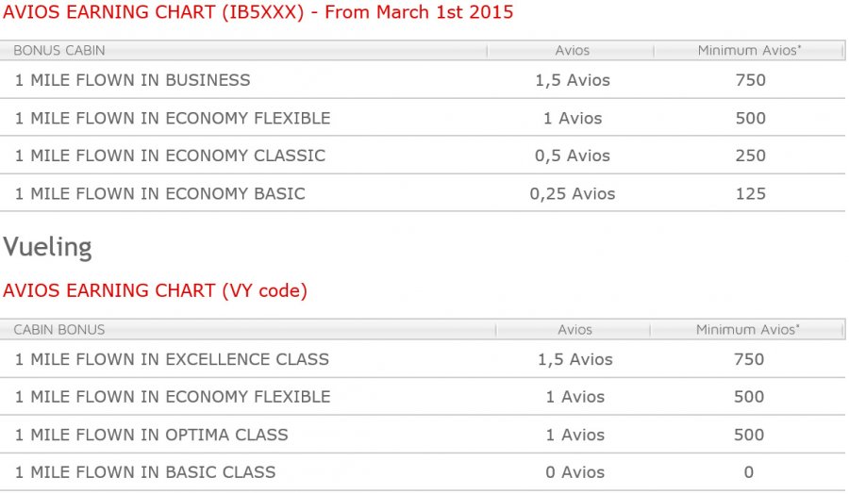849x494 pixels.
Task: Select Economy Flexible row in the Vueling table
Action: 173,397
